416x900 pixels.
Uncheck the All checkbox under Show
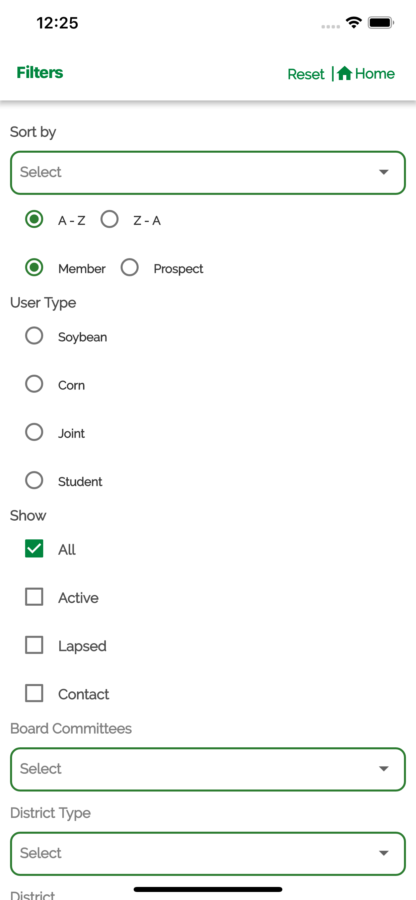[x=34, y=548]
